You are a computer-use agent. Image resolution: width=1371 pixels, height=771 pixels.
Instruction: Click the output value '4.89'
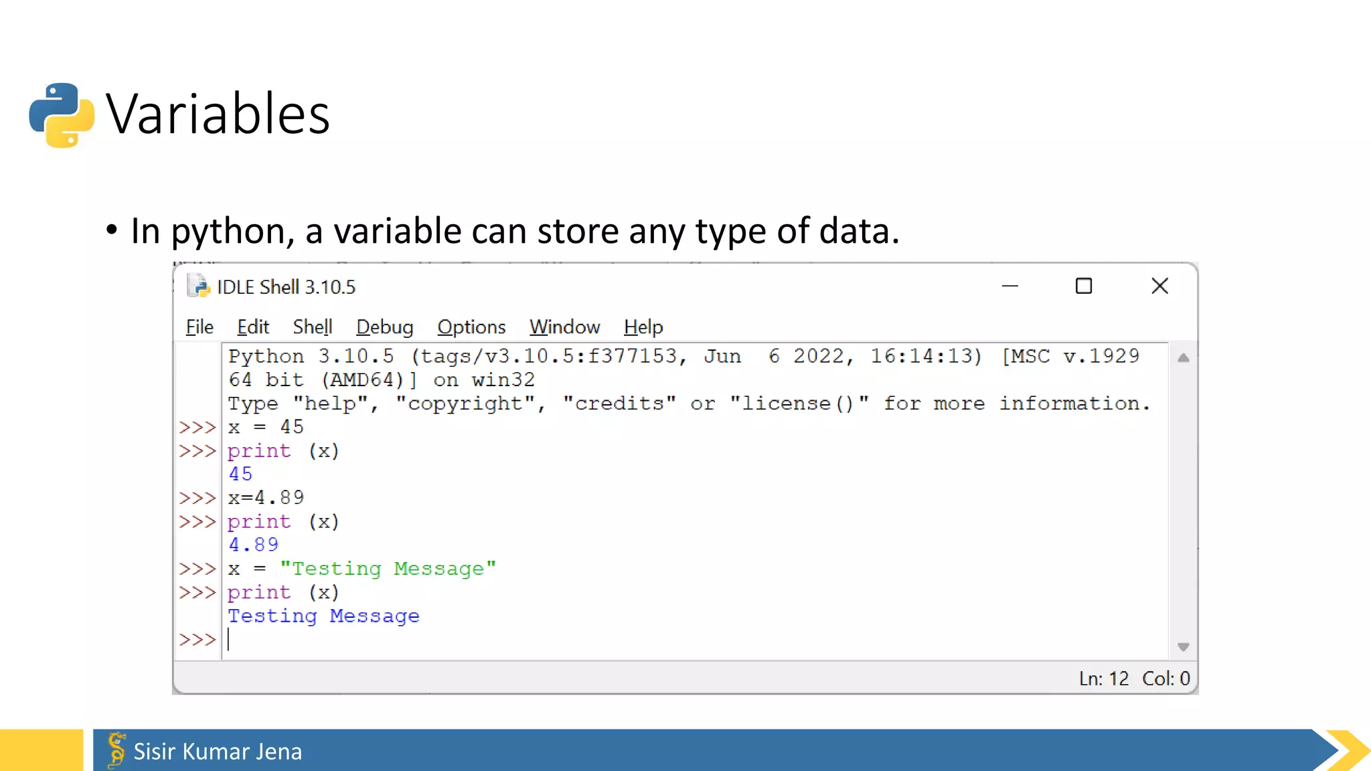253,545
